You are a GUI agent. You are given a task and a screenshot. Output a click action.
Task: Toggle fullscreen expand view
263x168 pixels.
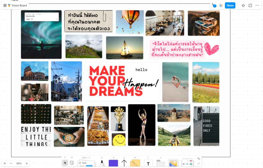[250, 5]
